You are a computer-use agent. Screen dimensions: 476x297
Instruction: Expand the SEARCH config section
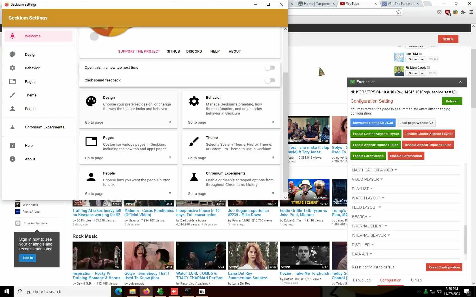click(x=362, y=217)
